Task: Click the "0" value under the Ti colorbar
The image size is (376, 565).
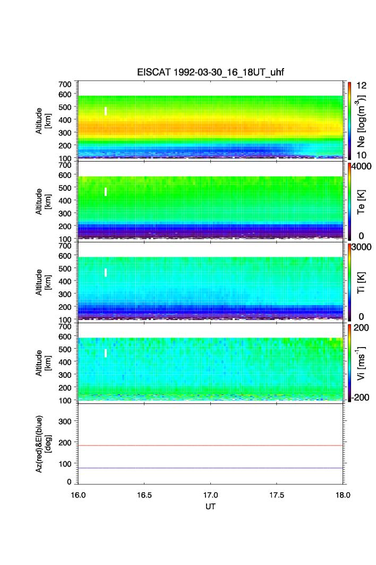Action: [361, 317]
